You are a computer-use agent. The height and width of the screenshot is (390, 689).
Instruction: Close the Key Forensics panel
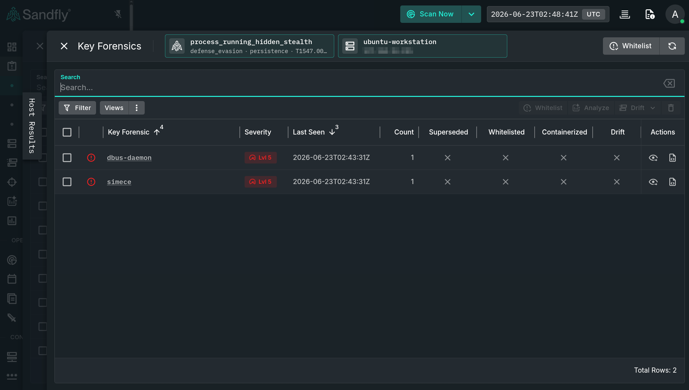coord(64,46)
